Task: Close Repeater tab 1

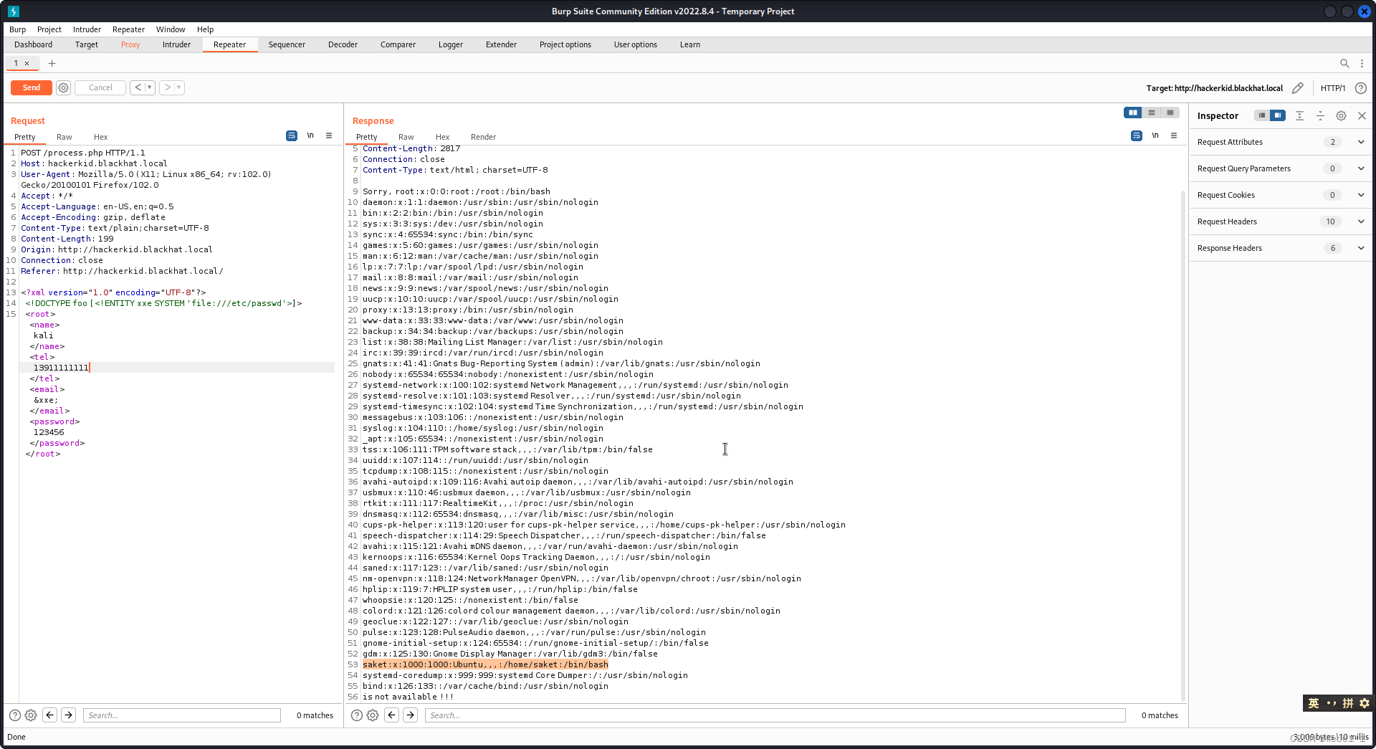Action: coord(27,63)
